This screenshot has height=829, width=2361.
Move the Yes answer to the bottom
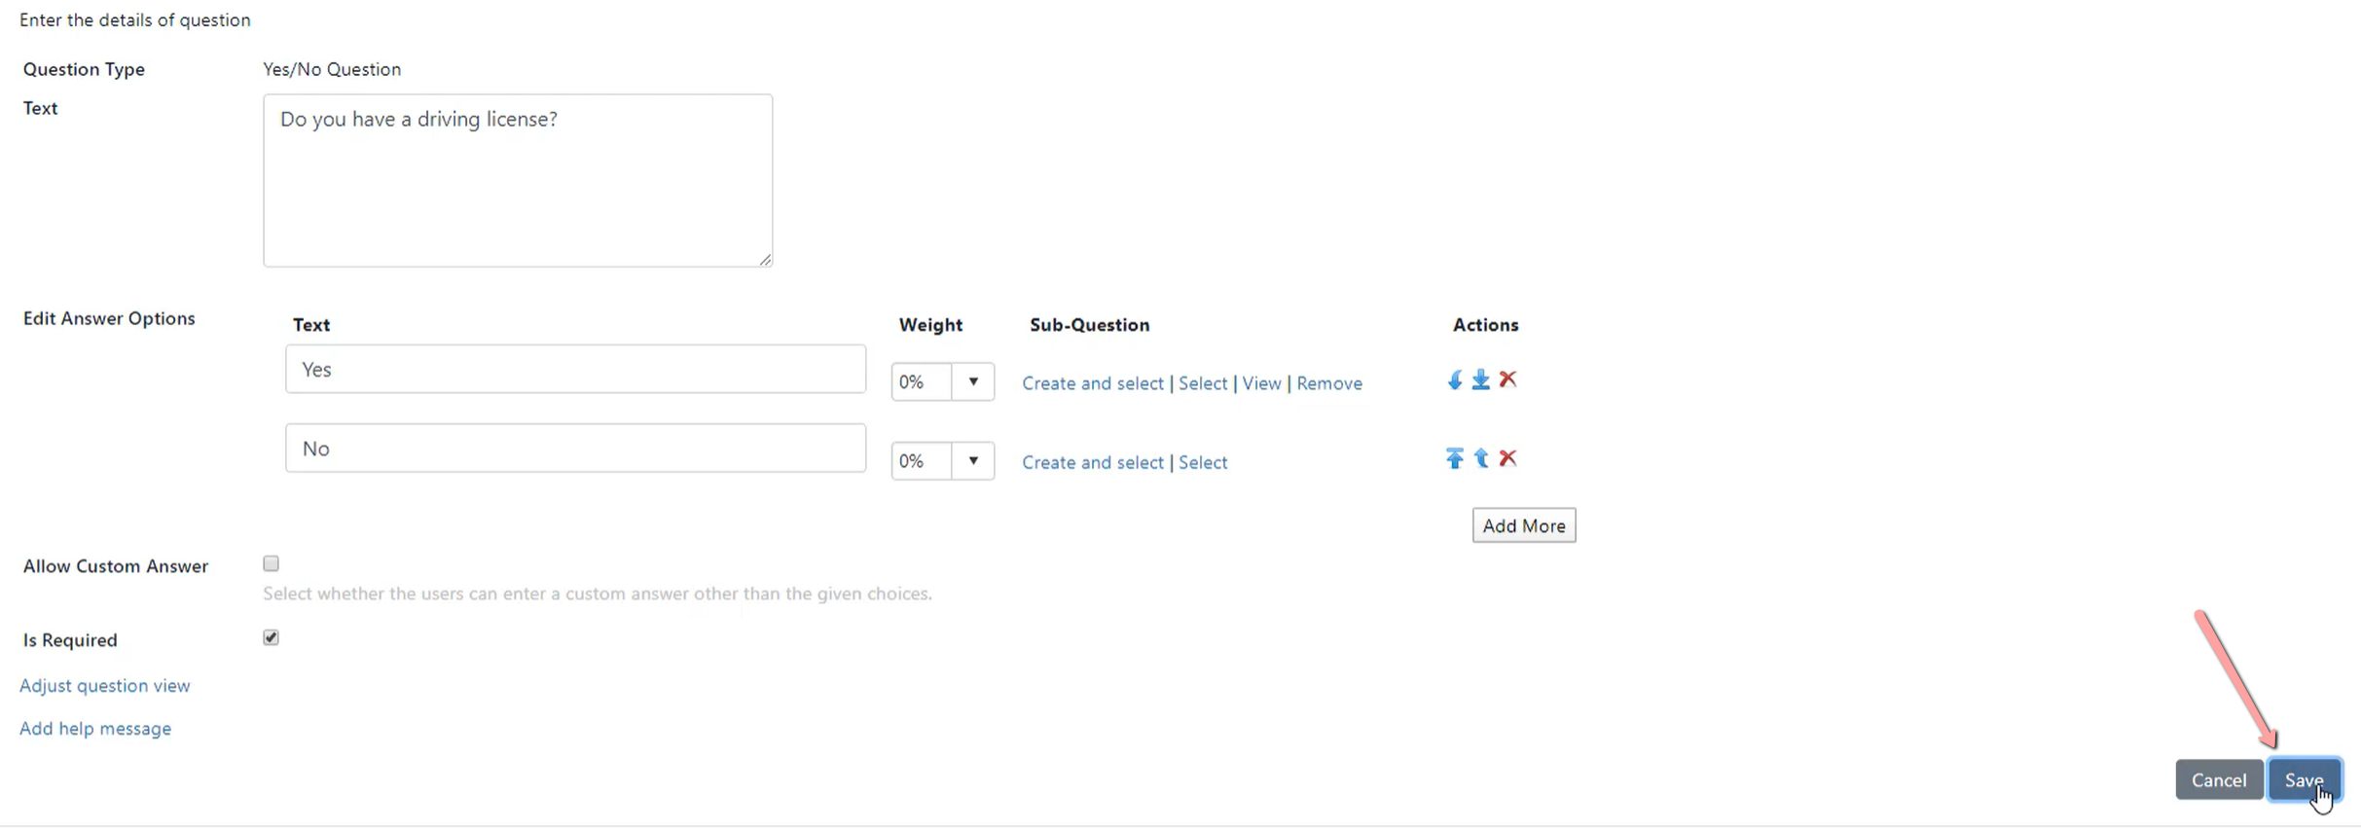tap(1480, 379)
